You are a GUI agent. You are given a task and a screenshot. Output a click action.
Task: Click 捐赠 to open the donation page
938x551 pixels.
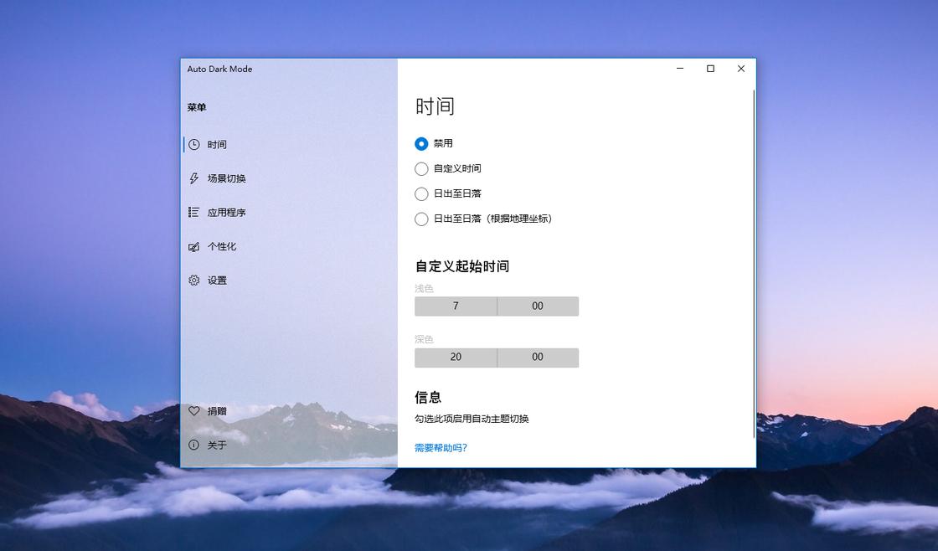pos(216,410)
